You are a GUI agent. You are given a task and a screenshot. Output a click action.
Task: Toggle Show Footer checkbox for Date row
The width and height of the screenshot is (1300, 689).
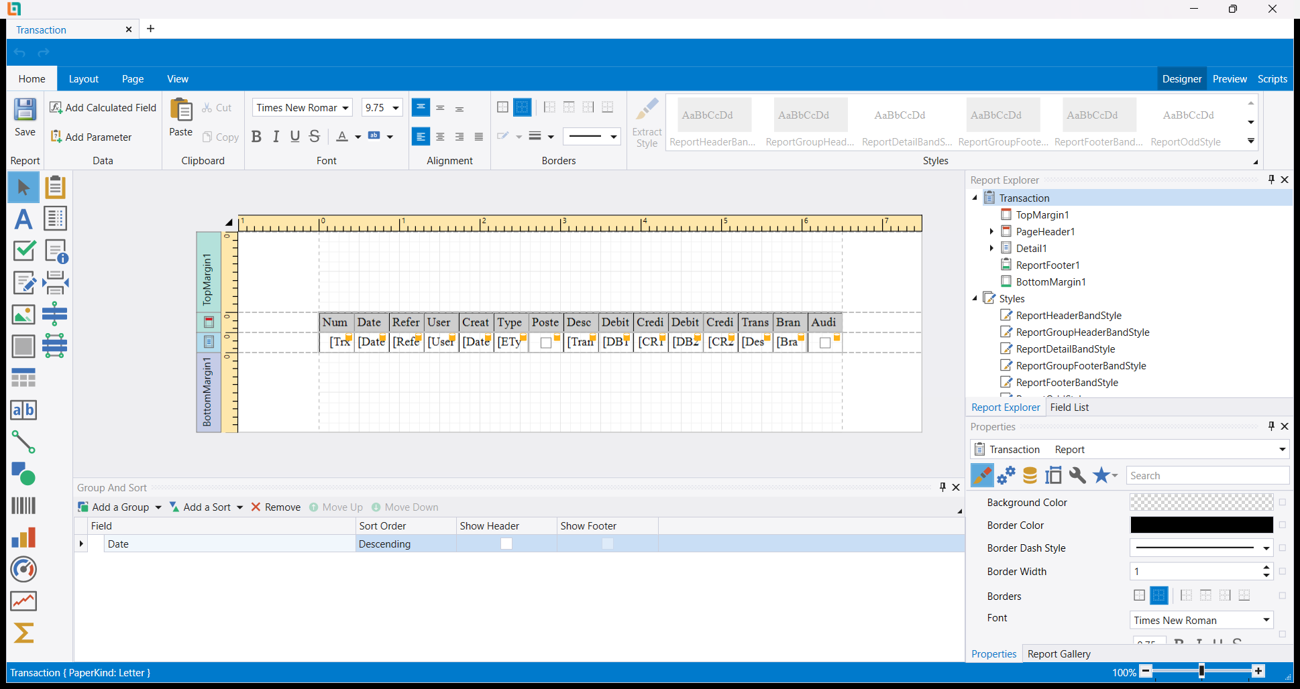pos(607,544)
